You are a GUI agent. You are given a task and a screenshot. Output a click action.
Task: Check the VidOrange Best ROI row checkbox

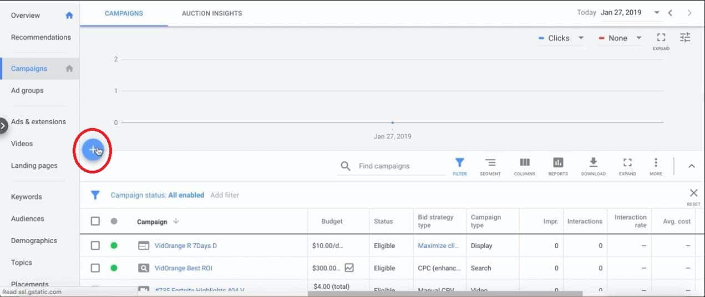[x=95, y=268]
